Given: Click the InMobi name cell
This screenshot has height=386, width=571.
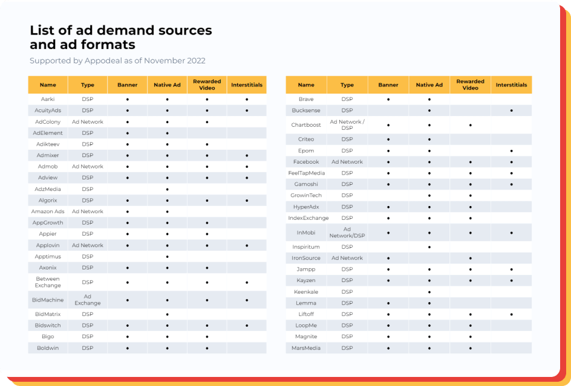Looking at the screenshot, I should click(306, 233).
